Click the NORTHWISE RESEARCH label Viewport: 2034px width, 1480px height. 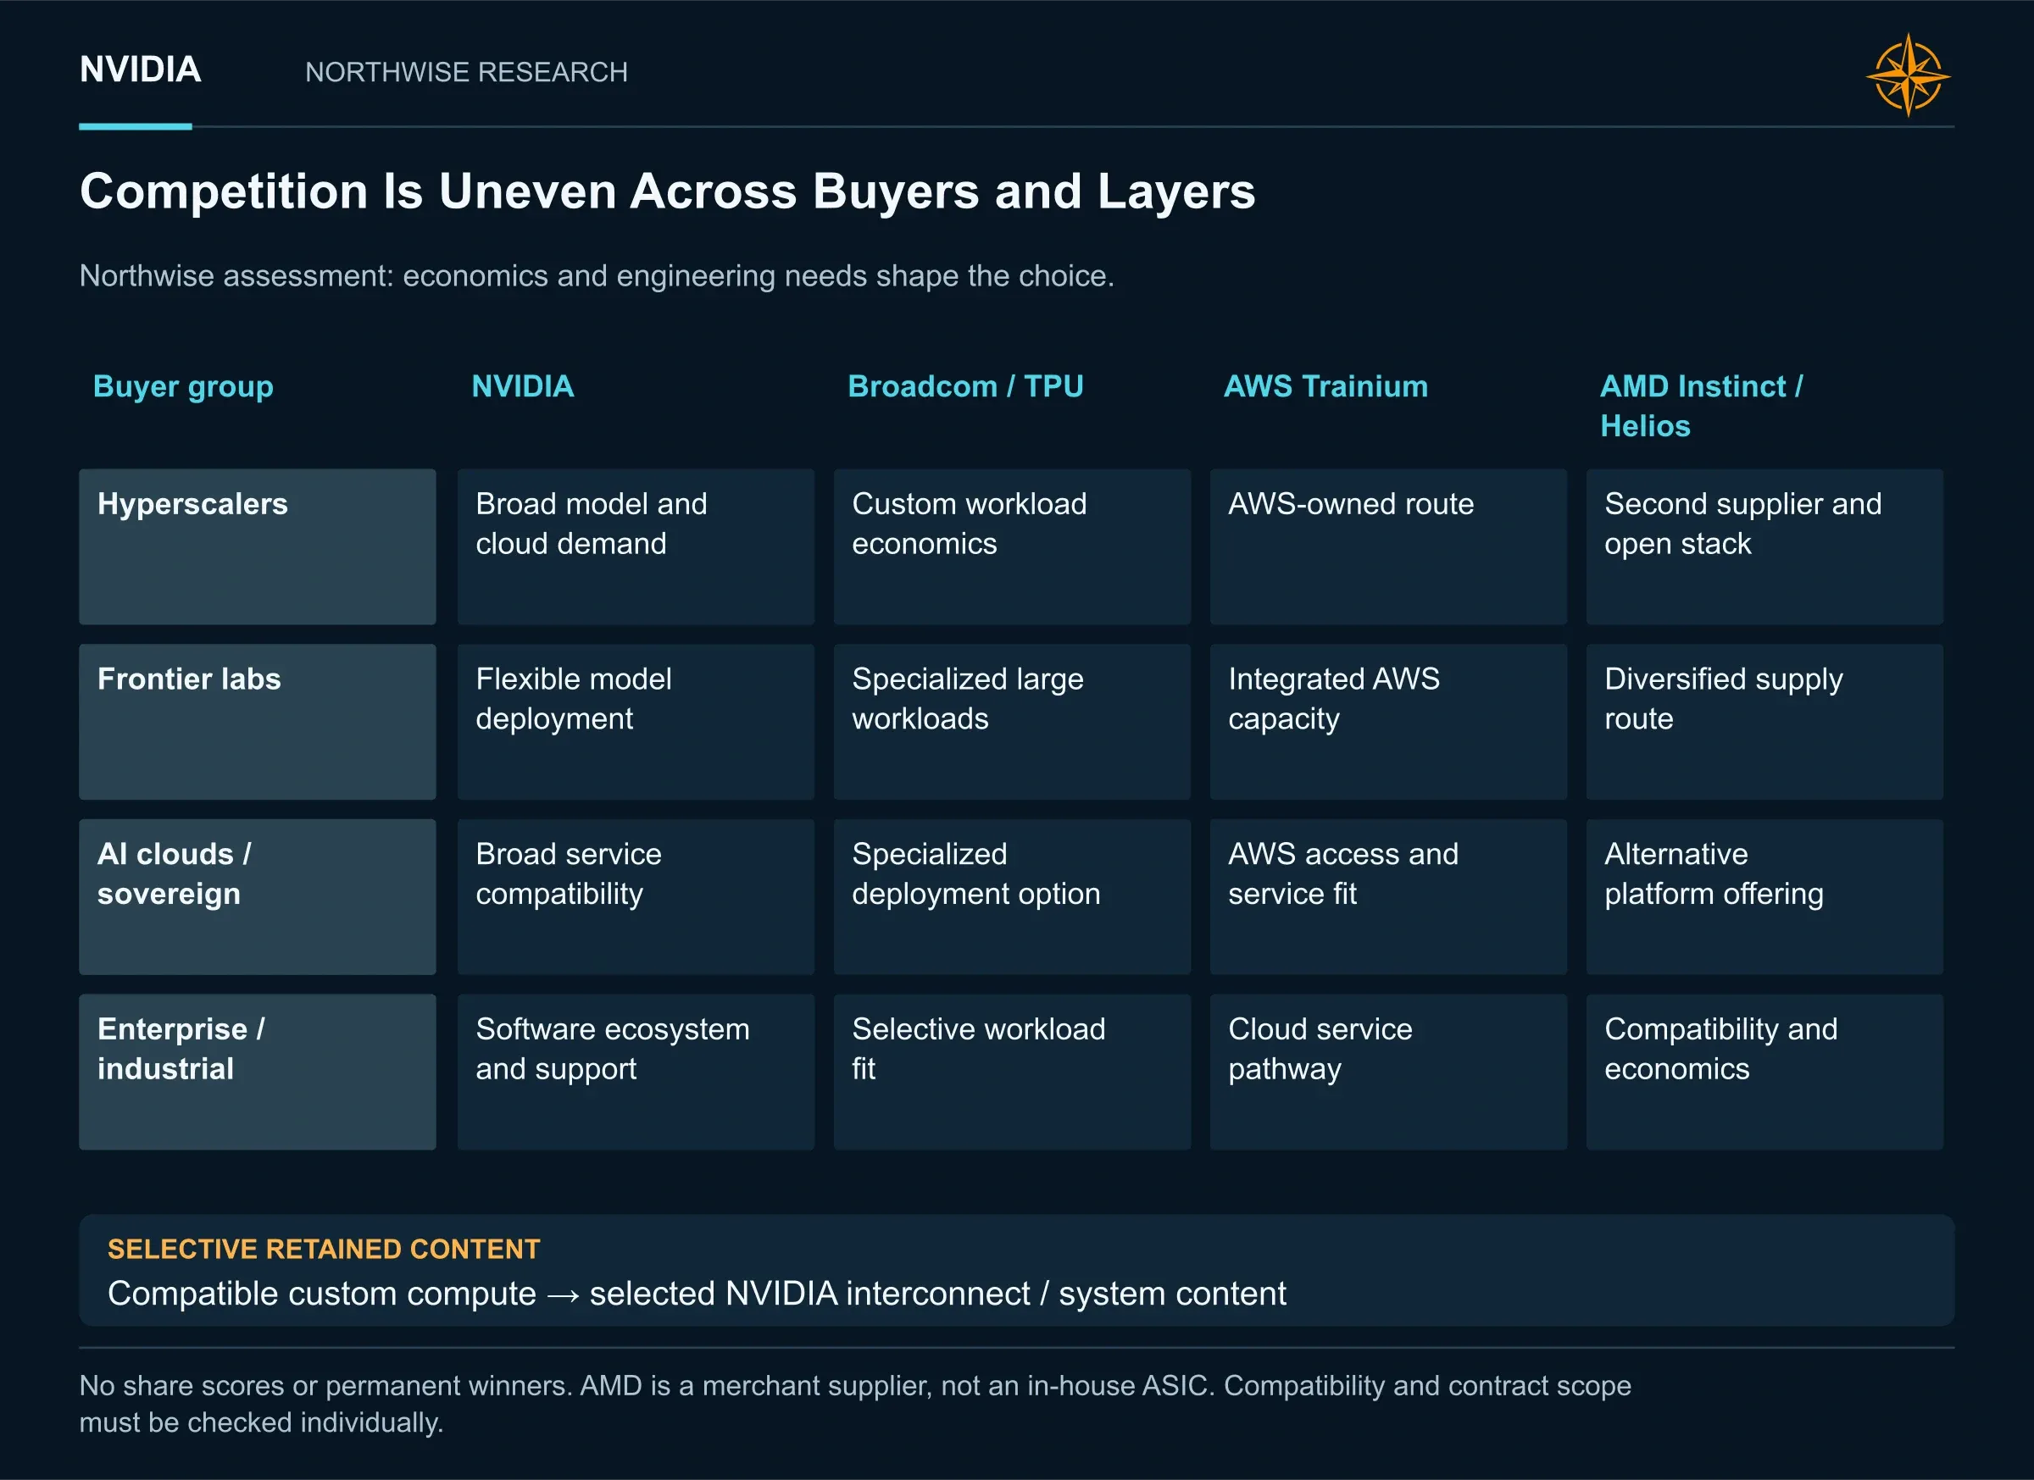click(x=466, y=72)
